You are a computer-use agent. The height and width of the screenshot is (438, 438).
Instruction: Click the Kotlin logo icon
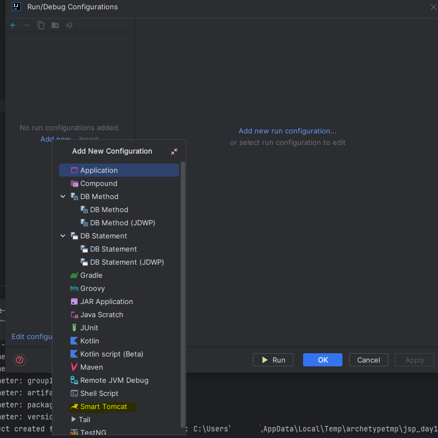point(74,341)
